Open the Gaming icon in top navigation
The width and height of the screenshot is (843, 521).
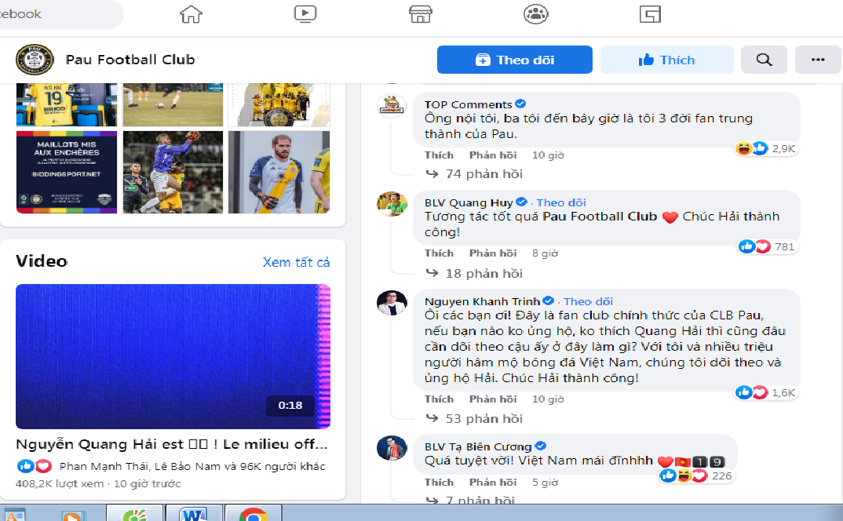point(649,13)
